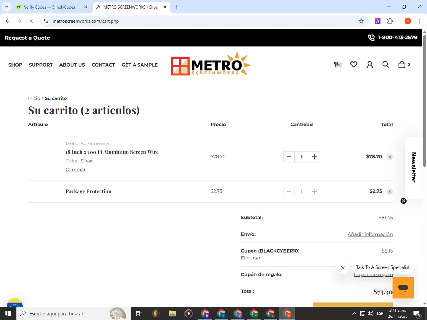Open the volume control in system tray
The width and height of the screenshot is (427, 320).
coord(370,313)
